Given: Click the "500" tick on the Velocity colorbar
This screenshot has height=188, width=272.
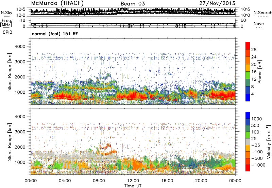Looking at the screenshot, I should [255, 126].
